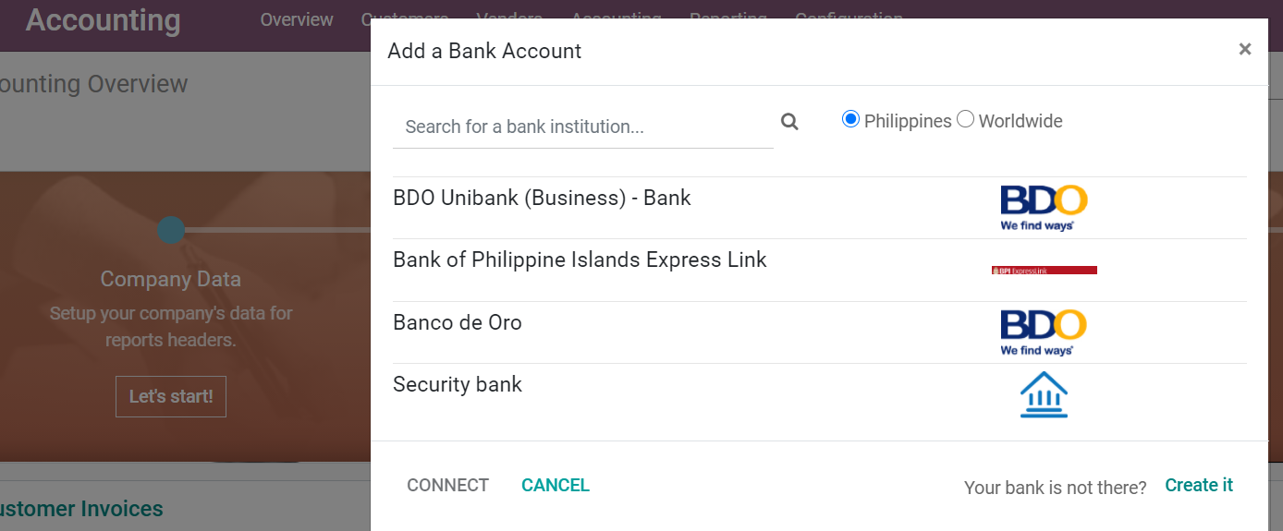Close the Add a Bank Account dialog
1283x531 pixels.
click(x=1244, y=50)
